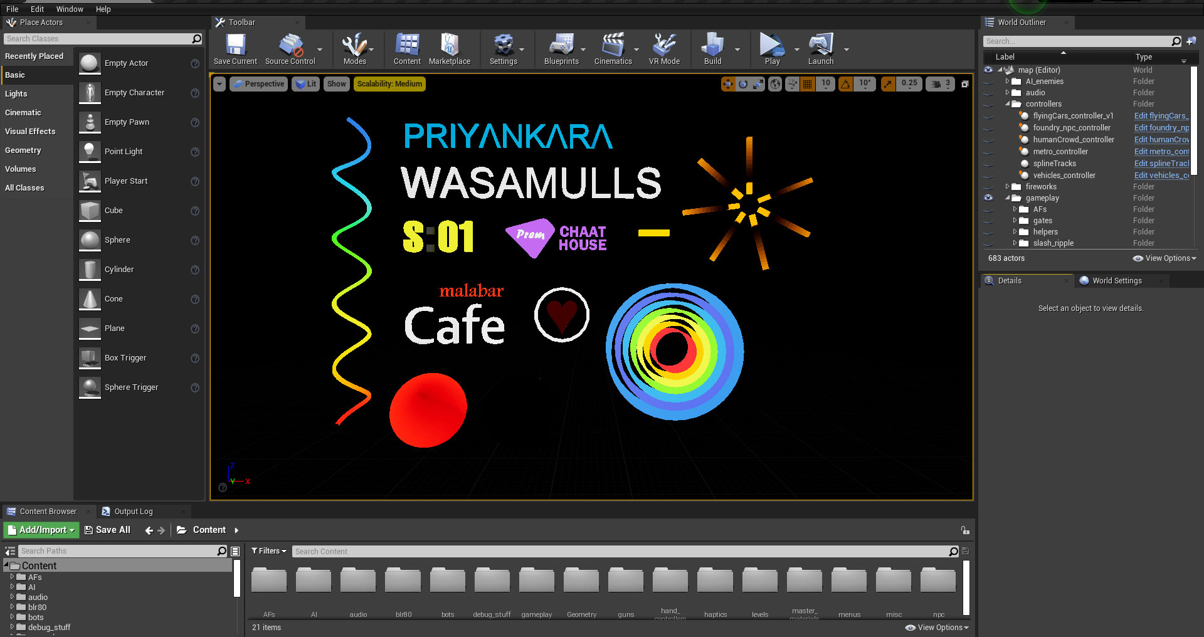Open the viewport options dropdown arrow
Screen dimensions: 1204x637
click(219, 84)
